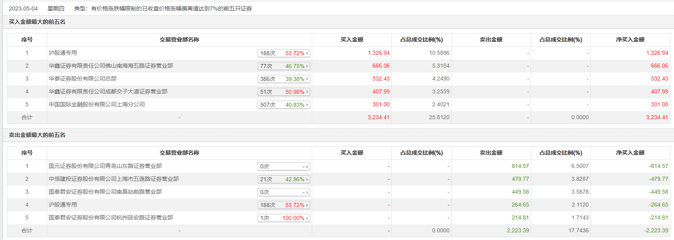Open 中信建投上海市五莲路证券营业部 link
Viewport: 674px width, 240px height.
[x=114, y=179]
